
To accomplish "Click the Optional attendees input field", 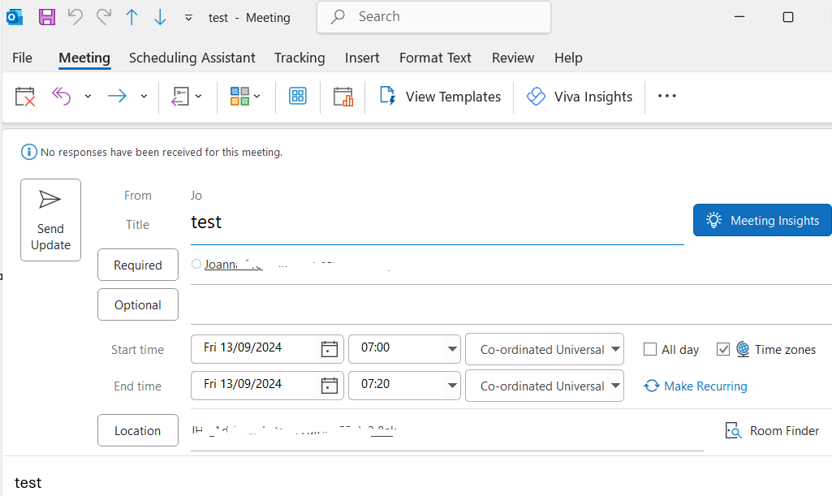I will click(x=511, y=305).
